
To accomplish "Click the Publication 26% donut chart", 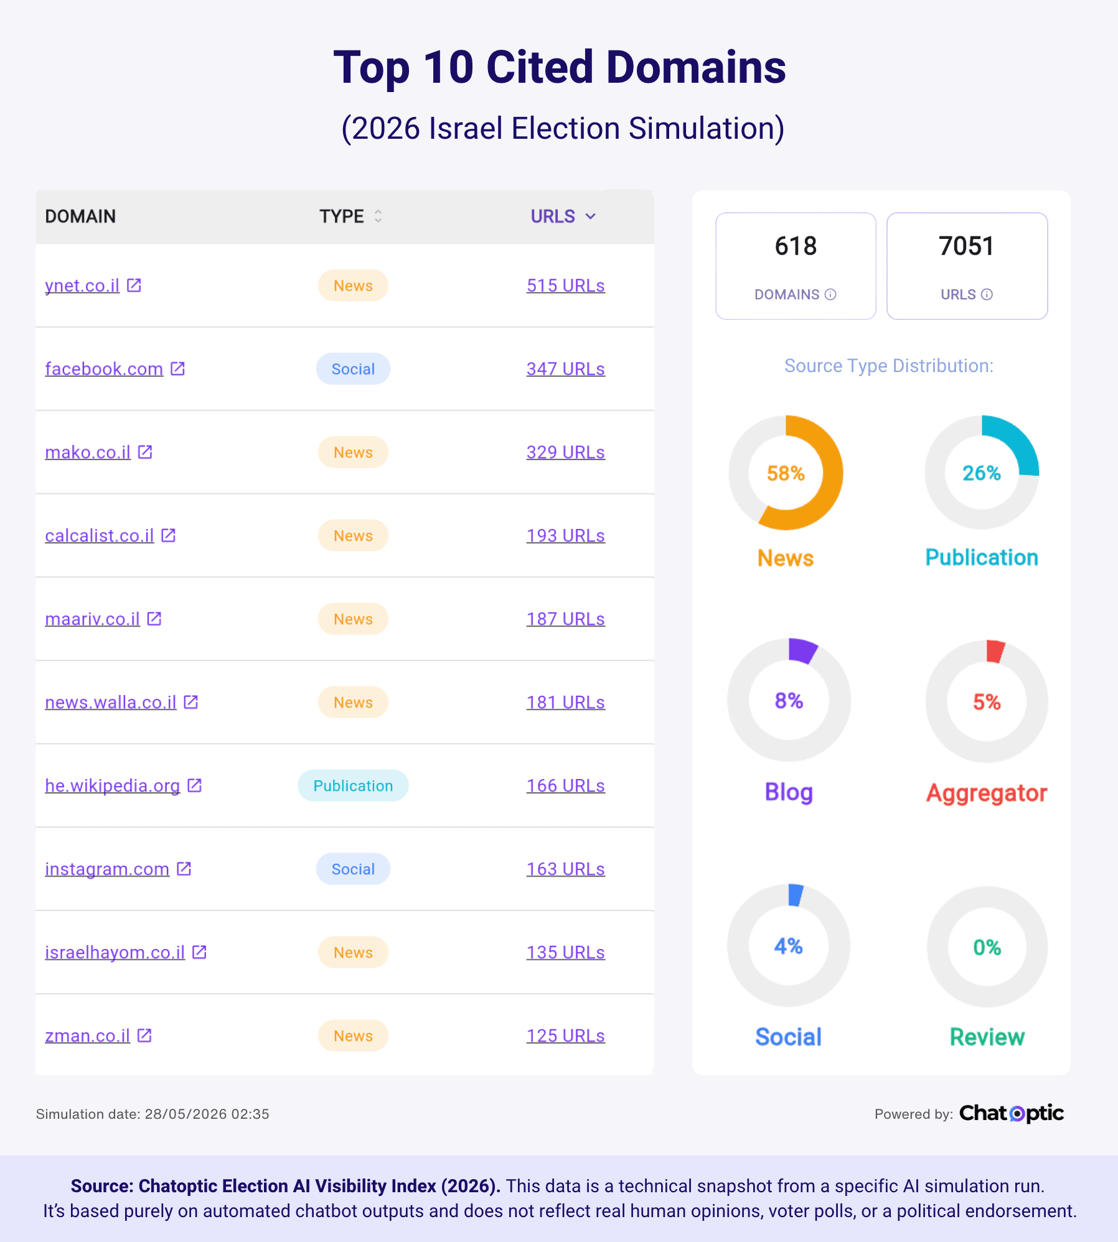I will pos(982,473).
